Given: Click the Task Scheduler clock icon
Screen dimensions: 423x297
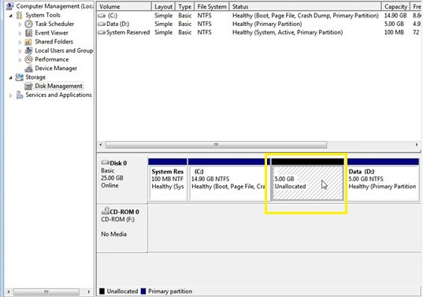Looking at the screenshot, I should click(28, 24).
